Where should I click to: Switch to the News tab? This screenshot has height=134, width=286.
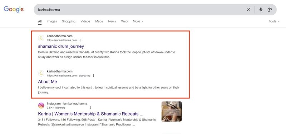[112, 21]
